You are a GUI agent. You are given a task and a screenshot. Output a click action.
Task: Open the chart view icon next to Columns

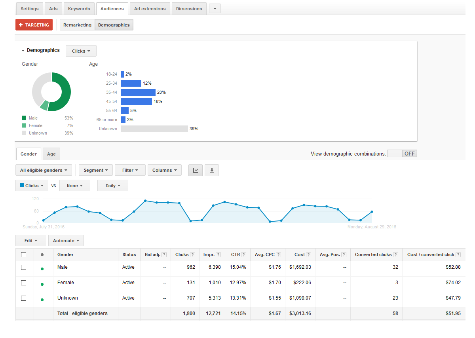[x=195, y=170]
